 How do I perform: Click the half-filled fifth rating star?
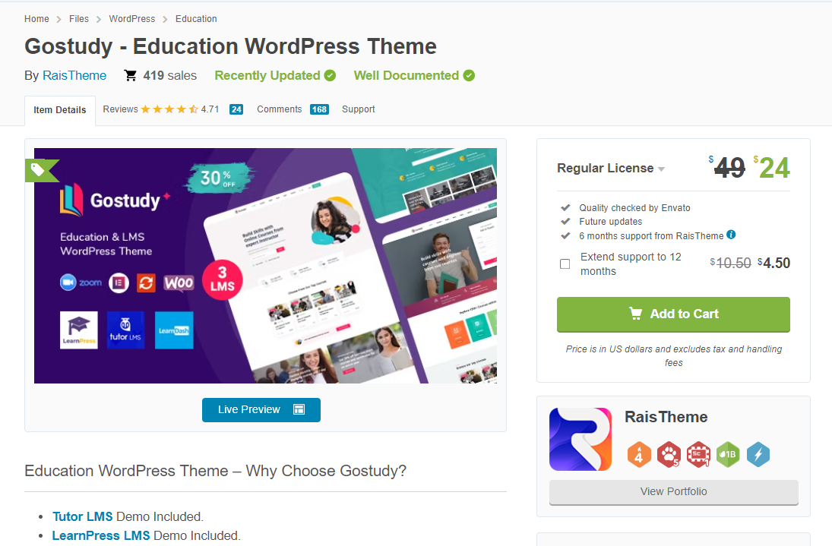[x=193, y=109]
